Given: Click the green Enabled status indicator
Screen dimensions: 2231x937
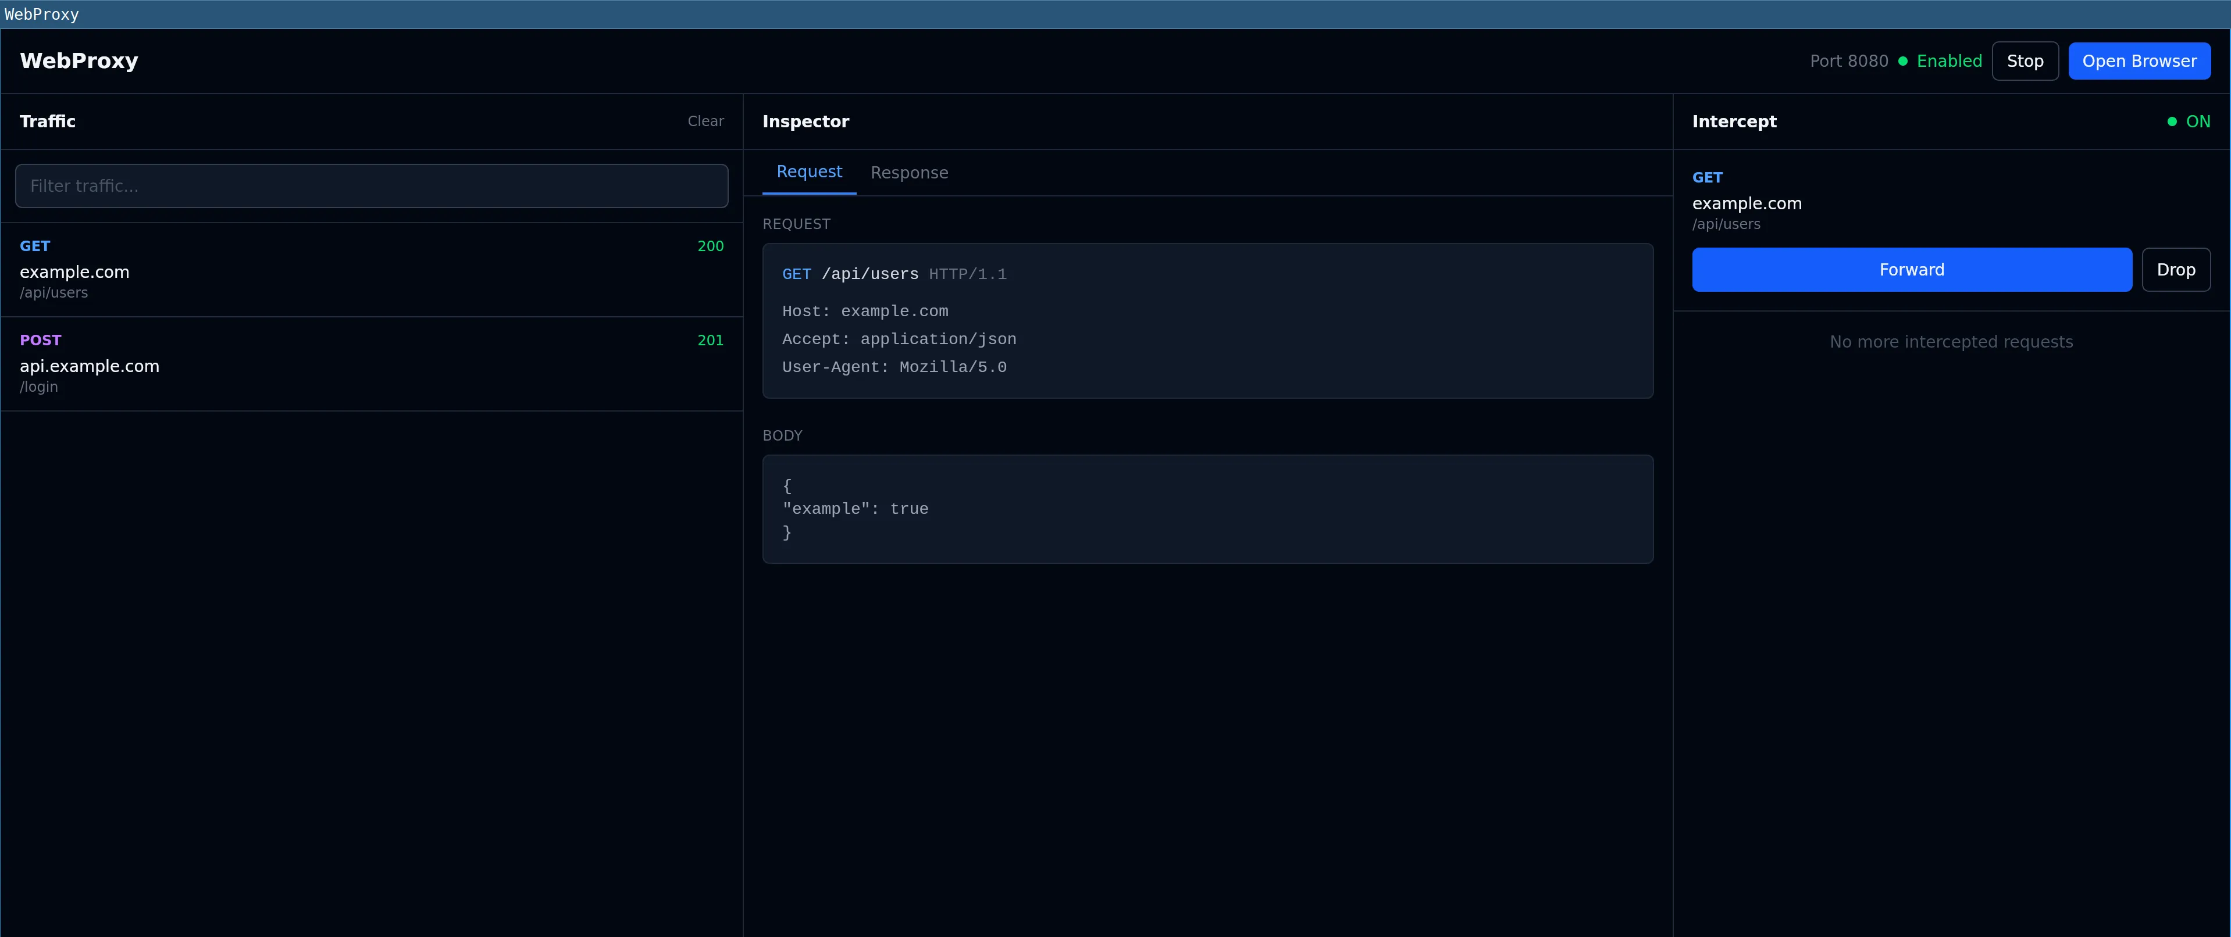Looking at the screenshot, I should click(x=1940, y=62).
